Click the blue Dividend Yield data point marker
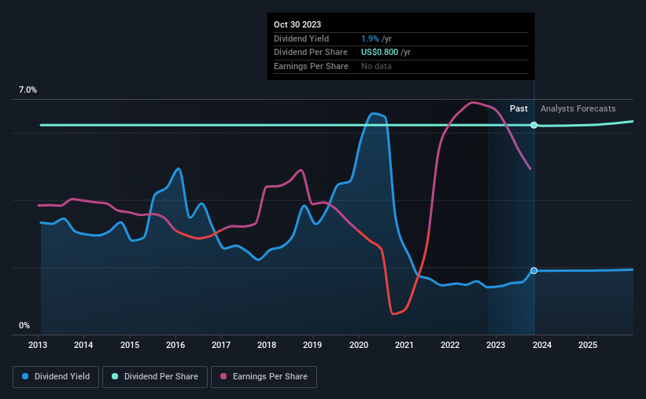The width and height of the screenshot is (646, 399). tap(533, 271)
